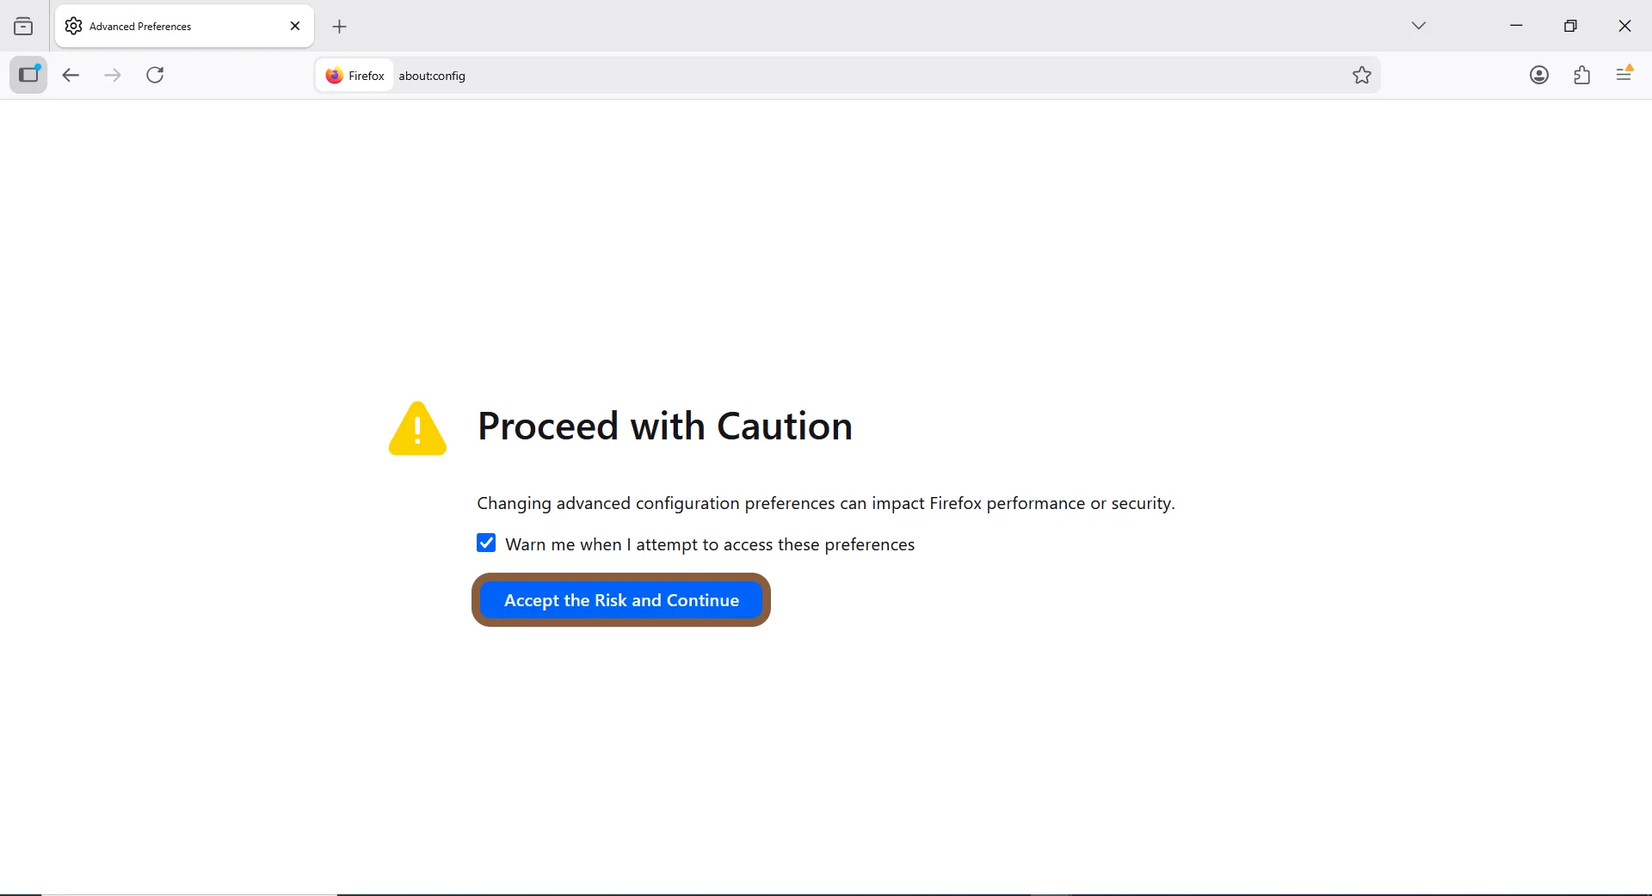Close the Firefox window
This screenshot has width=1652, height=896.
point(1624,27)
